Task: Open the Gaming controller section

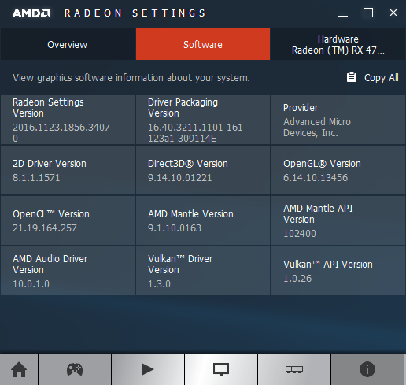Action: [x=75, y=369]
